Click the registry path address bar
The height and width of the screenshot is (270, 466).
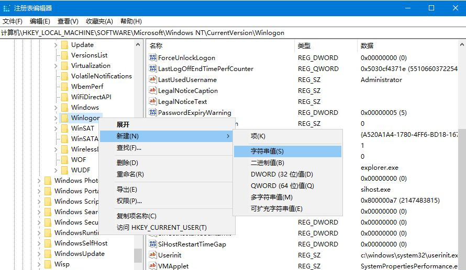click(232, 33)
